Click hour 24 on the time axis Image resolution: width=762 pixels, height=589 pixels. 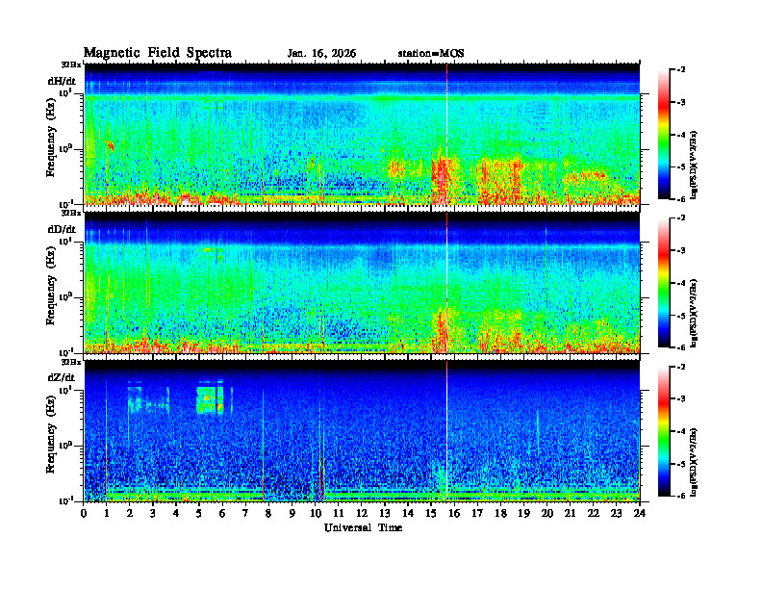click(x=640, y=513)
